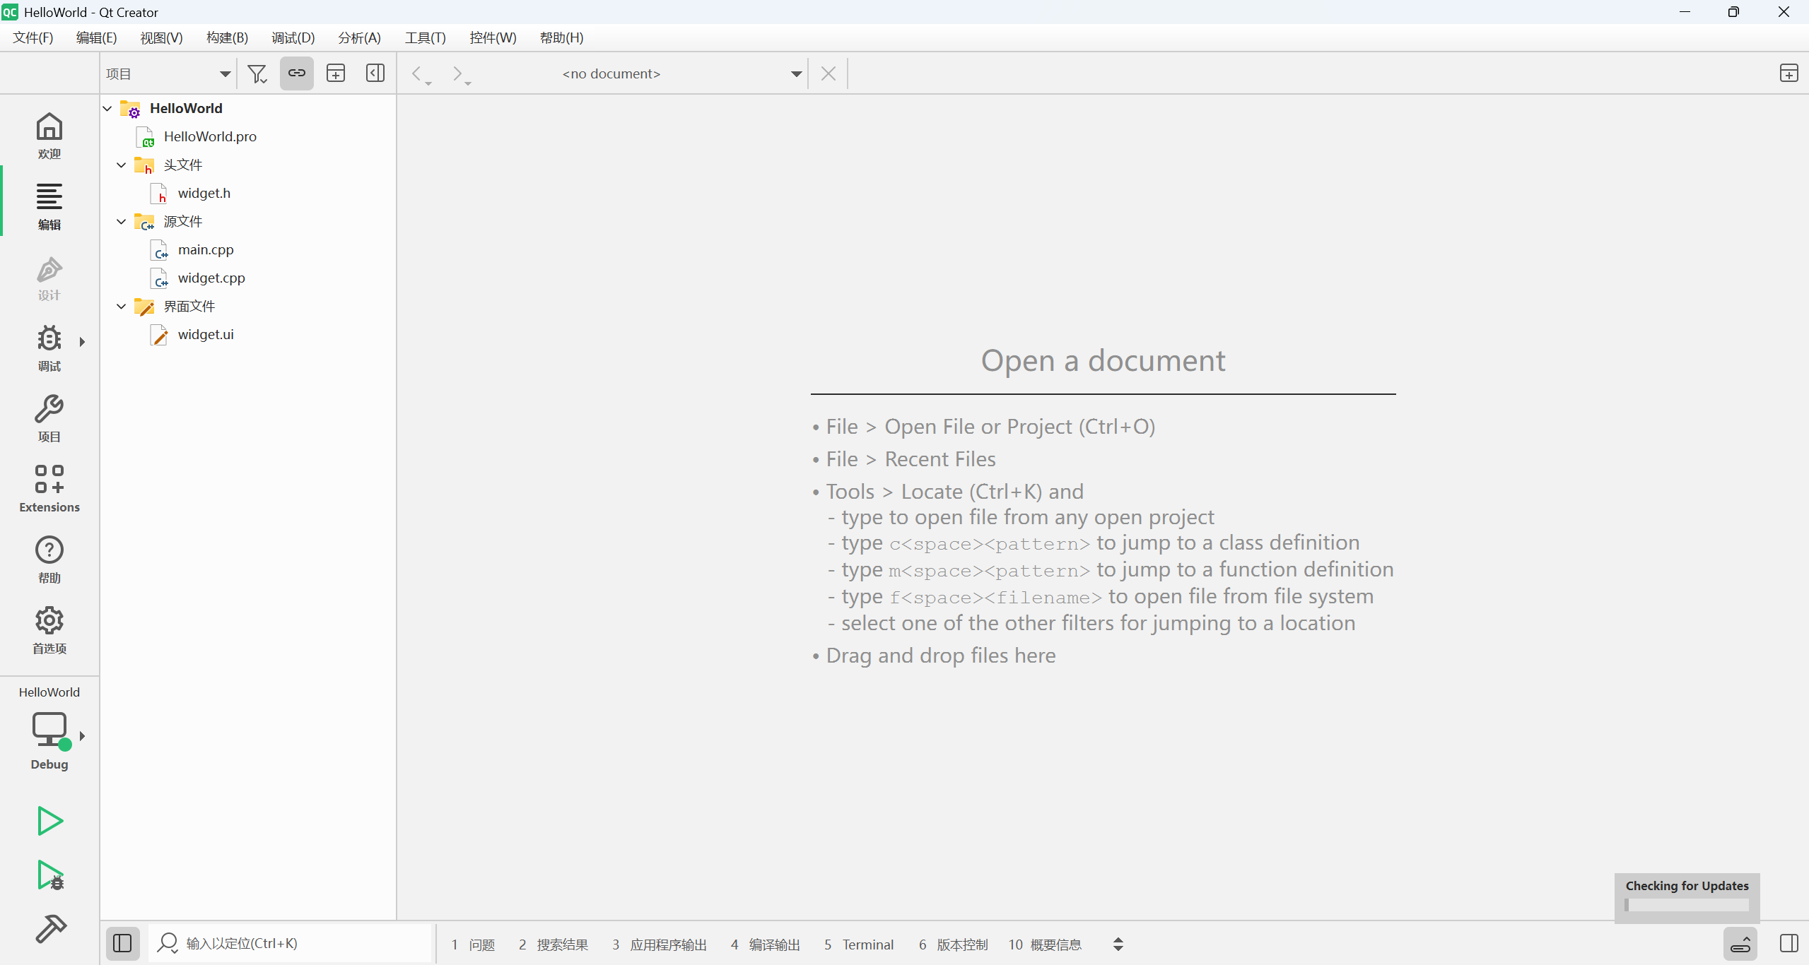Split the project sidebar panel

pos(336,73)
